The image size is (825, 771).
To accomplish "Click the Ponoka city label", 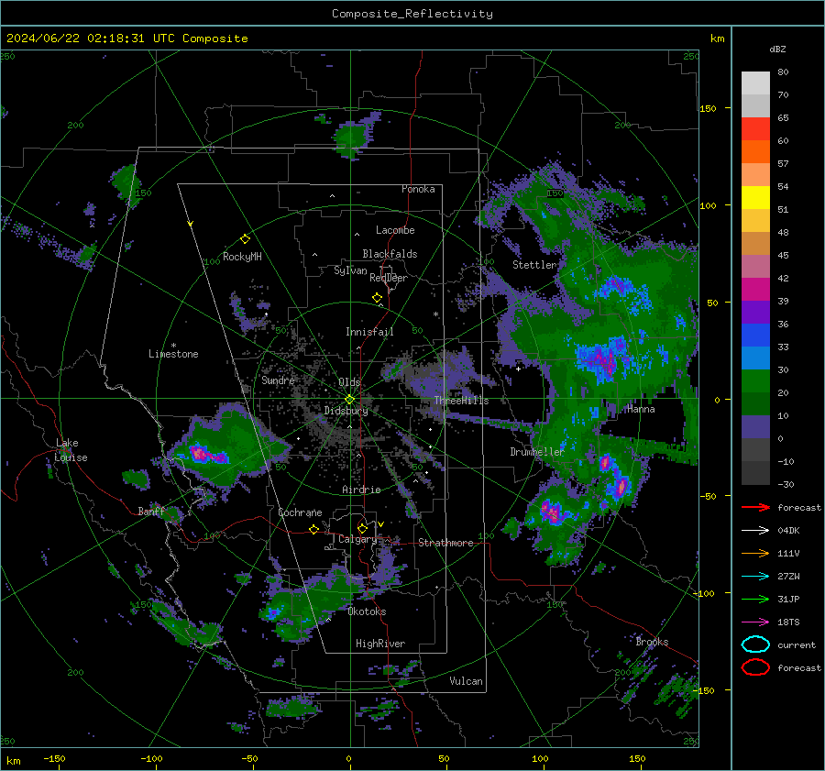I will (x=418, y=189).
